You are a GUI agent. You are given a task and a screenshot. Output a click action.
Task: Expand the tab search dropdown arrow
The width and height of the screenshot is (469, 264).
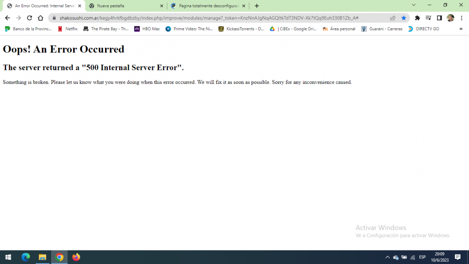click(414, 5)
